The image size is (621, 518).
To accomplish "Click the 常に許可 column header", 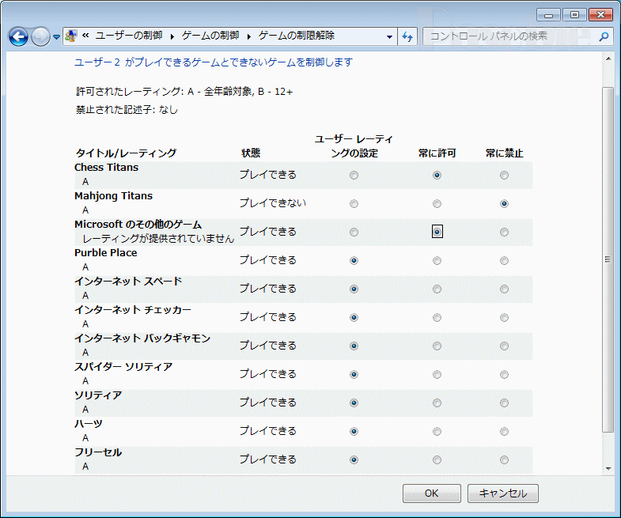I will pyautogui.click(x=437, y=153).
